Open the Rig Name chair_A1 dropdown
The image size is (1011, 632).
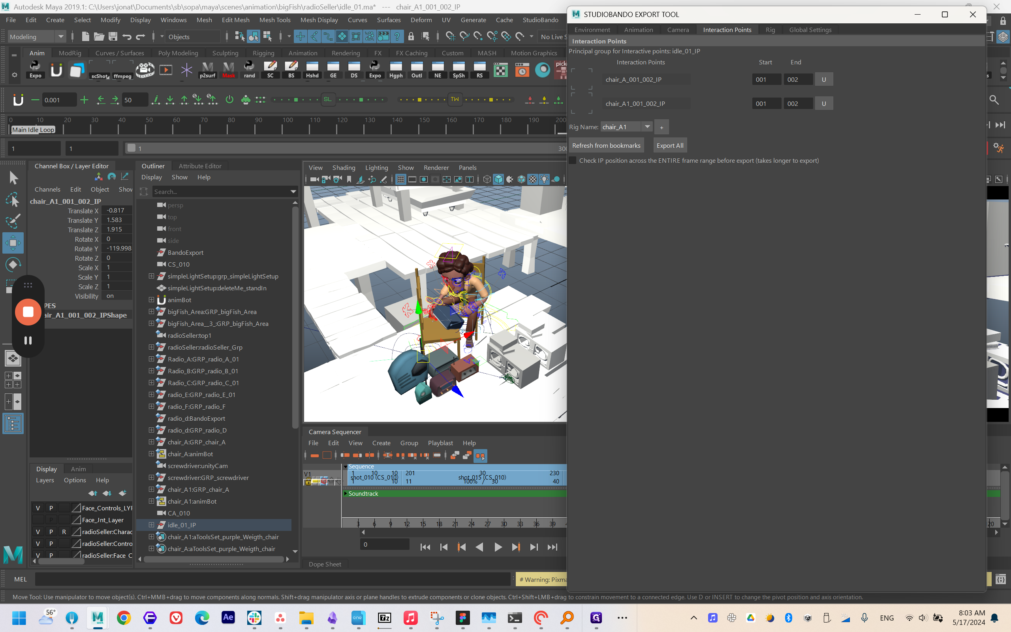pyautogui.click(x=647, y=127)
